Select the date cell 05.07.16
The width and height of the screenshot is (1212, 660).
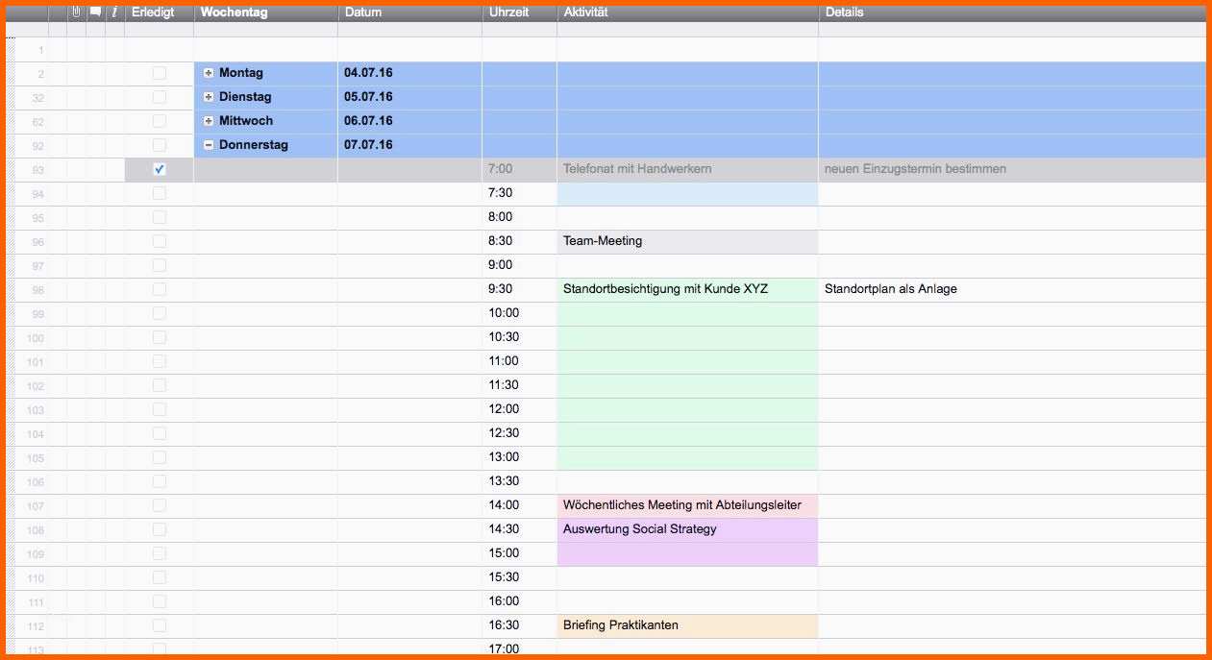[x=410, y=97]
